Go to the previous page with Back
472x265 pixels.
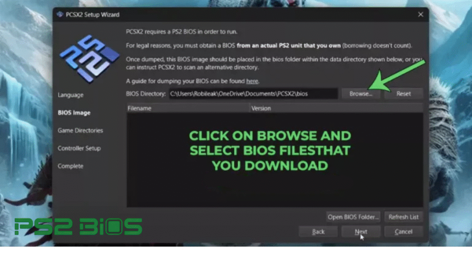click(x=318, y=231)
